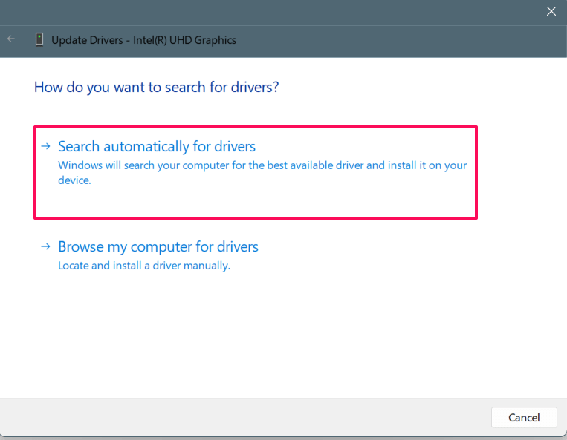
Task: Click the device icon in title bar
Action: tap(39, 40)
